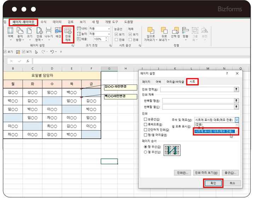Click the 반복할 행 input field
This screenshot has width=253, height=198.
(x=197, y=101)
